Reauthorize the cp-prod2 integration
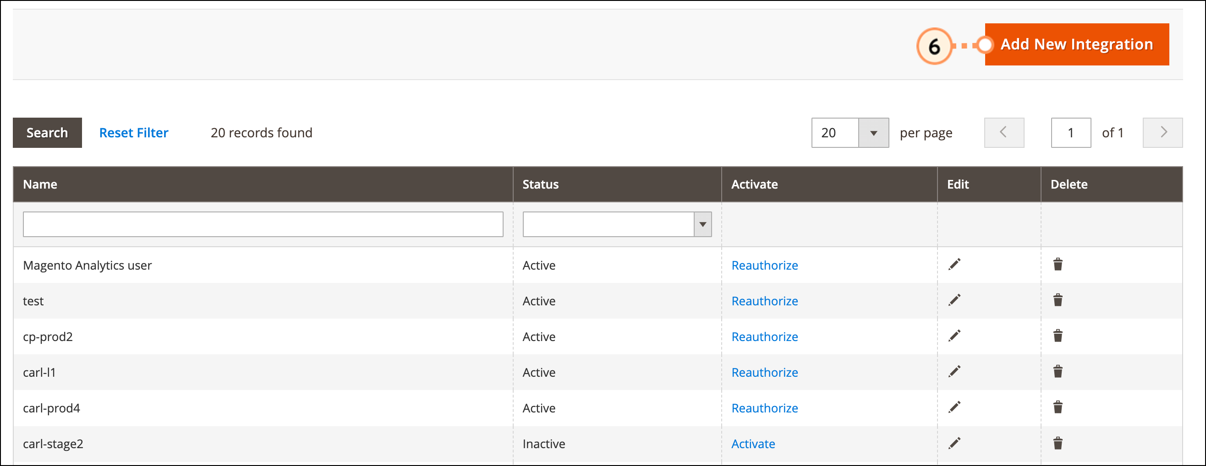This screenshot has height=466, width=1206. pos(764,336)
